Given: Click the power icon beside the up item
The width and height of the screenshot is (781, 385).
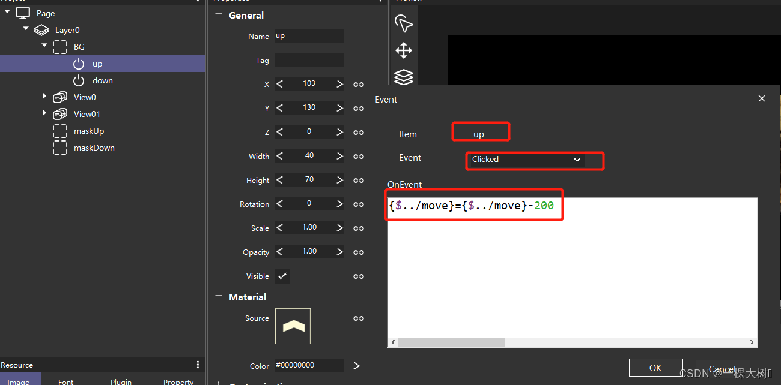Looking at the screenshot, I should click(78, 64).
